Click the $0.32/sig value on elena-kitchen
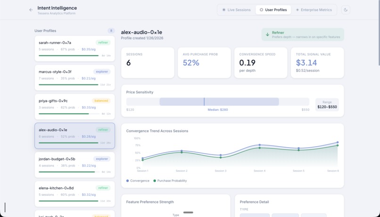 pos(89,195)
